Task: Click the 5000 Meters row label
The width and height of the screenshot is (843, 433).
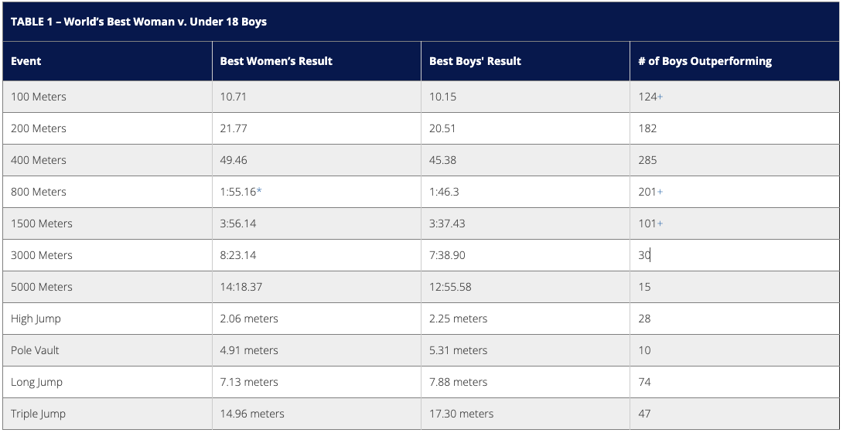Action: point(42,287)
